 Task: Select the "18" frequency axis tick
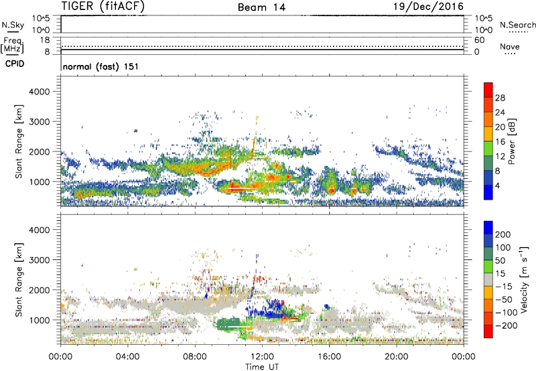pos(45,40)
